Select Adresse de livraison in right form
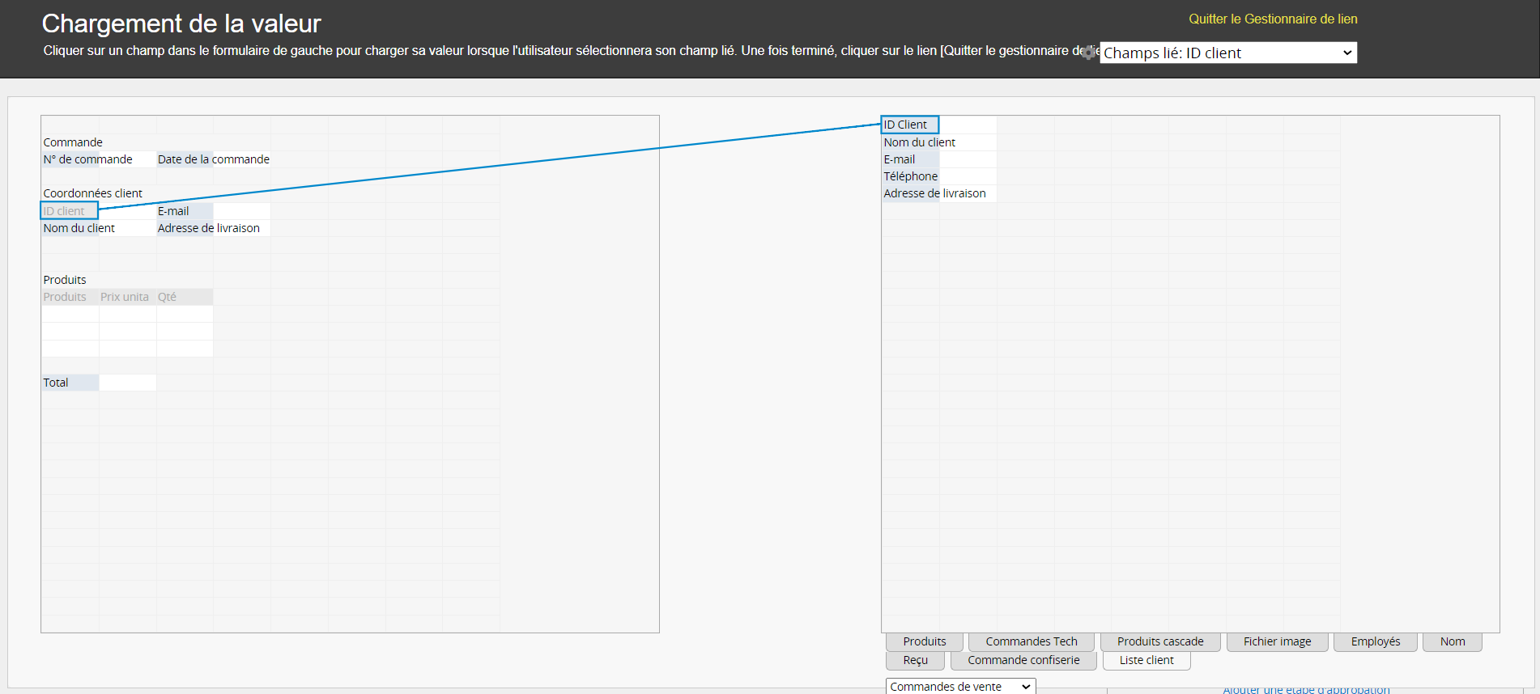This screenshot has width=1540, height=694. [934, 193]
